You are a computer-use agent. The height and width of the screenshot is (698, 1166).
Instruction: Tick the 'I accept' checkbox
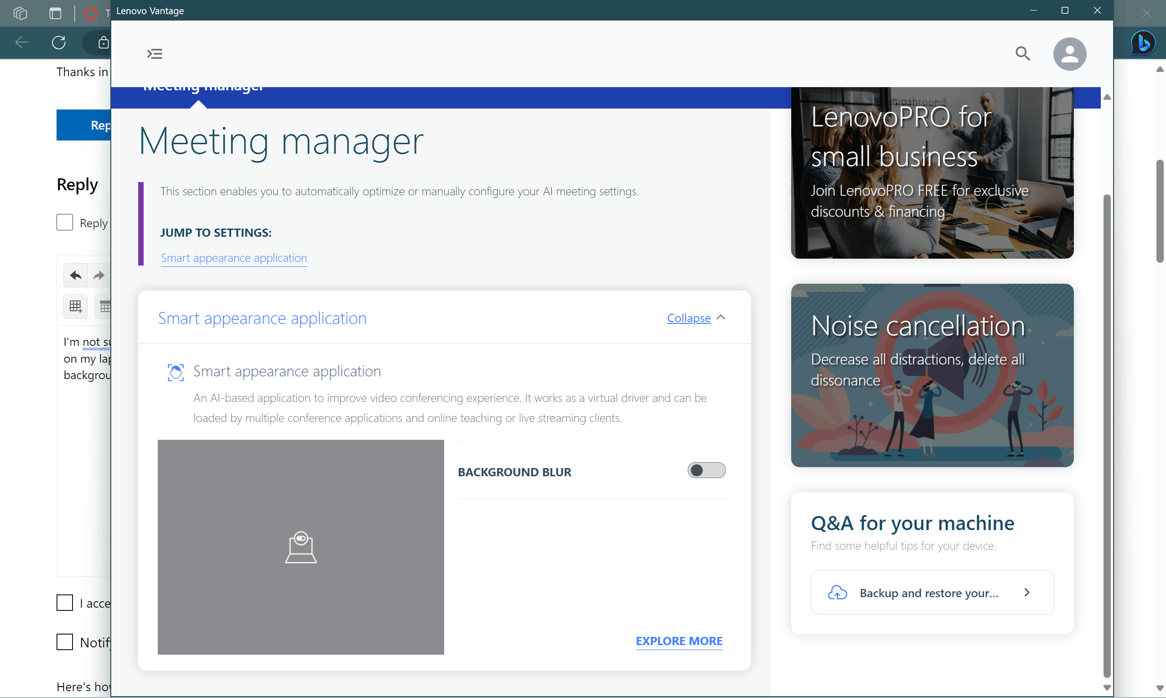pos(64,603)
